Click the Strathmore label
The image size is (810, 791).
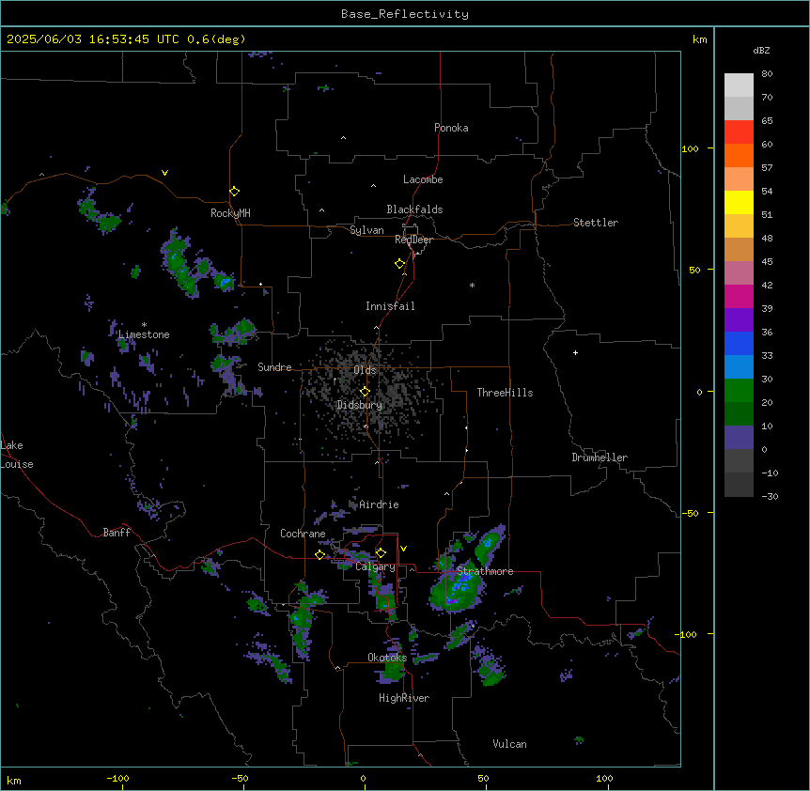[x=485, y=571]
